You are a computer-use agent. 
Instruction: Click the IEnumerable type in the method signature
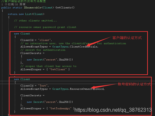(32, 8)
